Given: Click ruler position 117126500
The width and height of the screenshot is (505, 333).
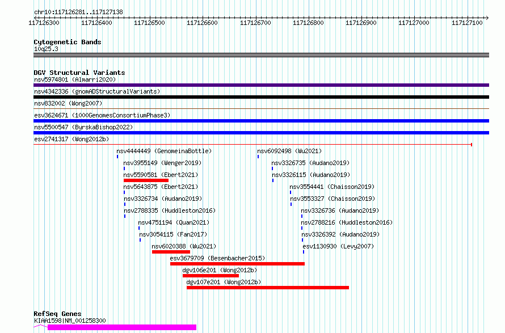Looking at the screenshot, I should coord(149,23).
